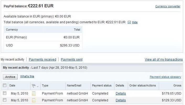185x105 pixels.
Task: Select the My recent activity tab
Action: click(x=13, y=60)
